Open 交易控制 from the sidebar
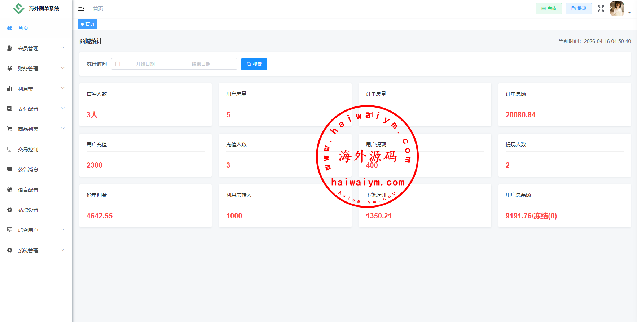Viewport: 637px width, 322px height. [x=28, y=149]
